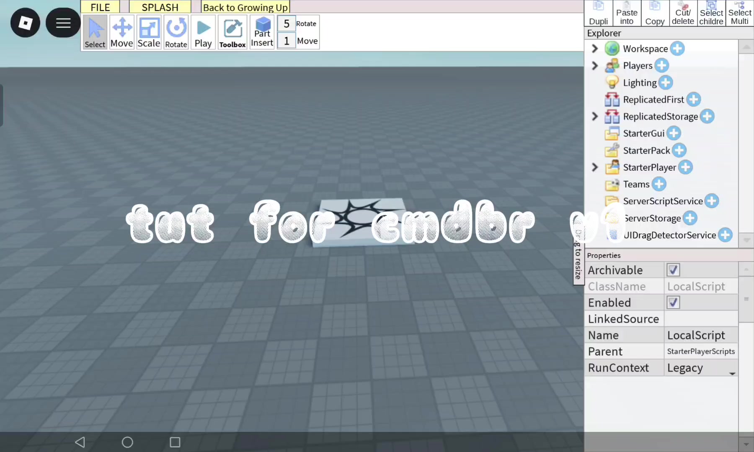754x452 pixels.
Task: Add object to Lighting with plus
Action: tap(666, 82)
